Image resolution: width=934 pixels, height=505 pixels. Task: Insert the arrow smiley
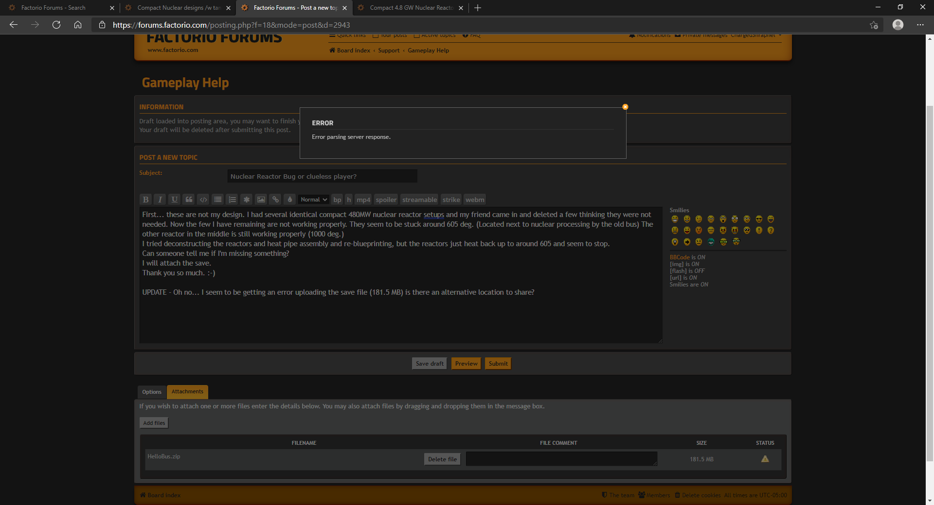click(x=687, y=242)
